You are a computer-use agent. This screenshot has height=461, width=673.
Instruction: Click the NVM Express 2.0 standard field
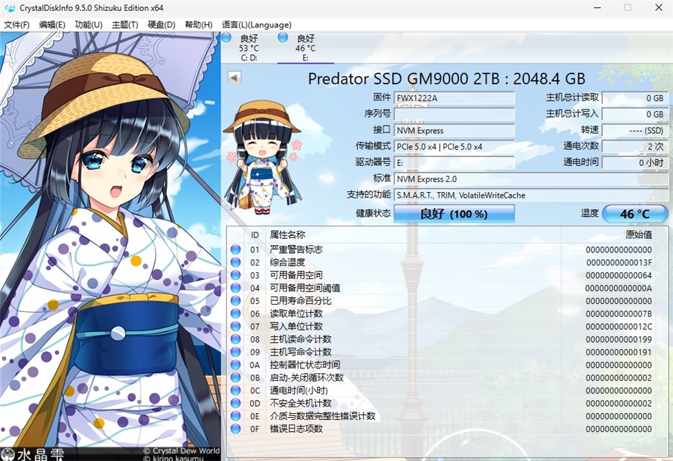[531, 179]
